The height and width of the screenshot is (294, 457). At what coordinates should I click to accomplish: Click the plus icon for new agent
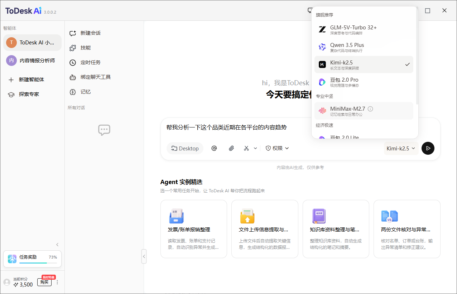coord(11,79)
